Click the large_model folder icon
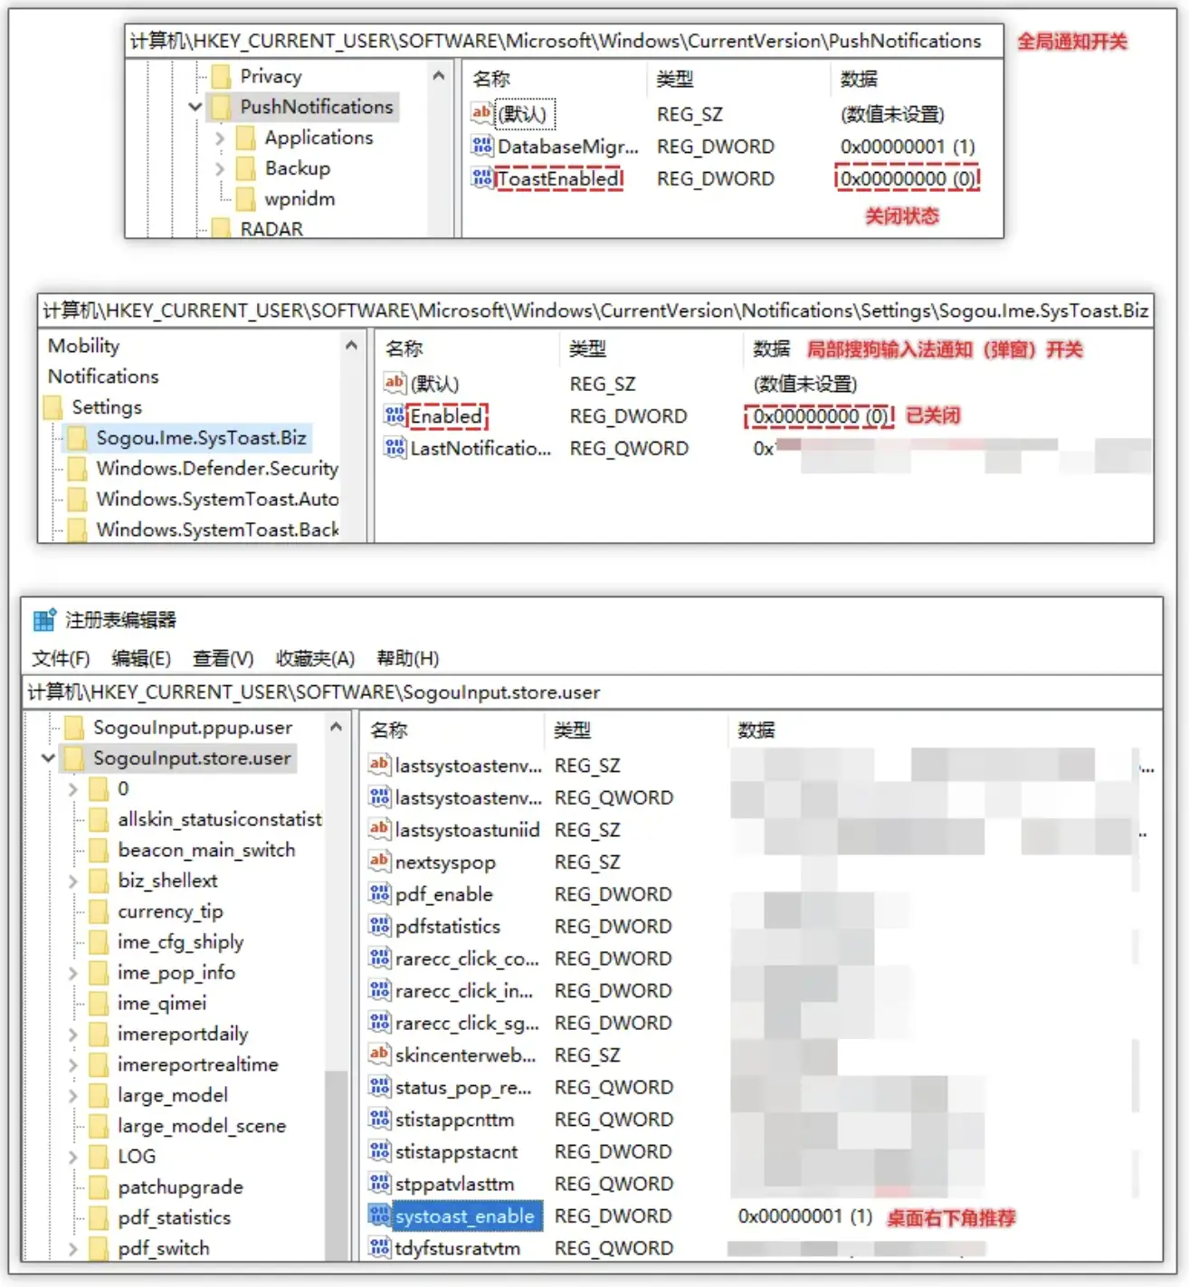 tap(100, 1095)
